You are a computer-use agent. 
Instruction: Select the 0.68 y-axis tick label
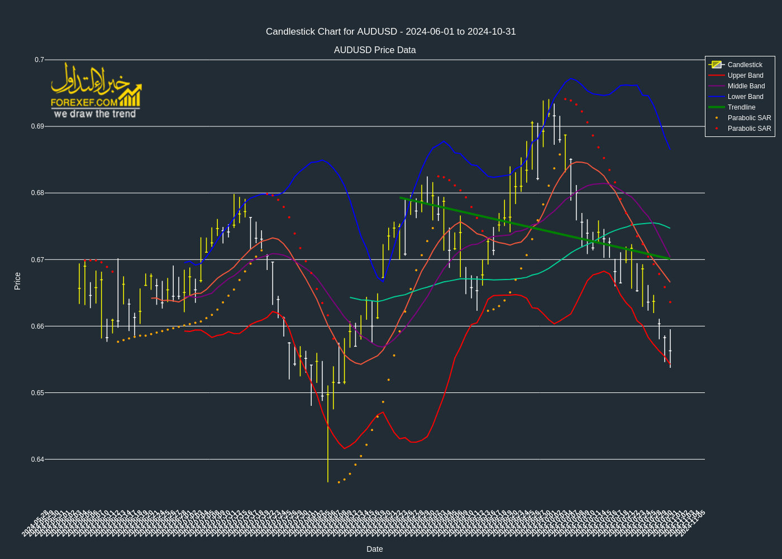[37, 193]
